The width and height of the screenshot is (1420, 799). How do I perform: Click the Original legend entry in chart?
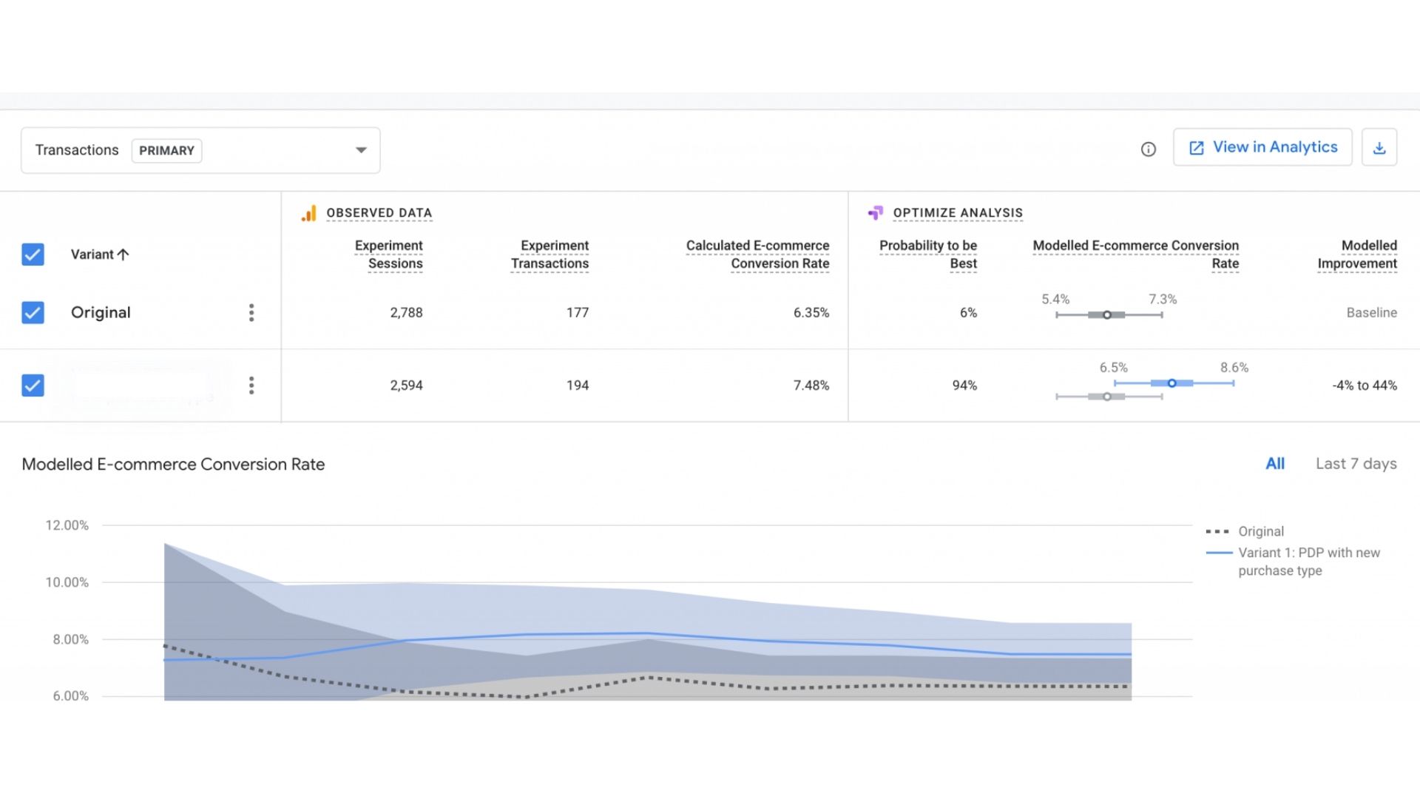pyautogui.click(x=1260, y=531)
